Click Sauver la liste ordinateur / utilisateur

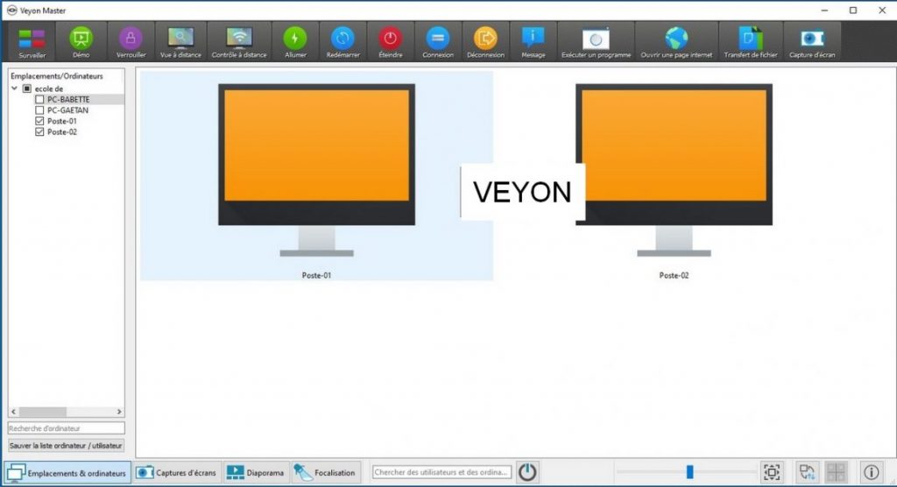pos(67,446)
